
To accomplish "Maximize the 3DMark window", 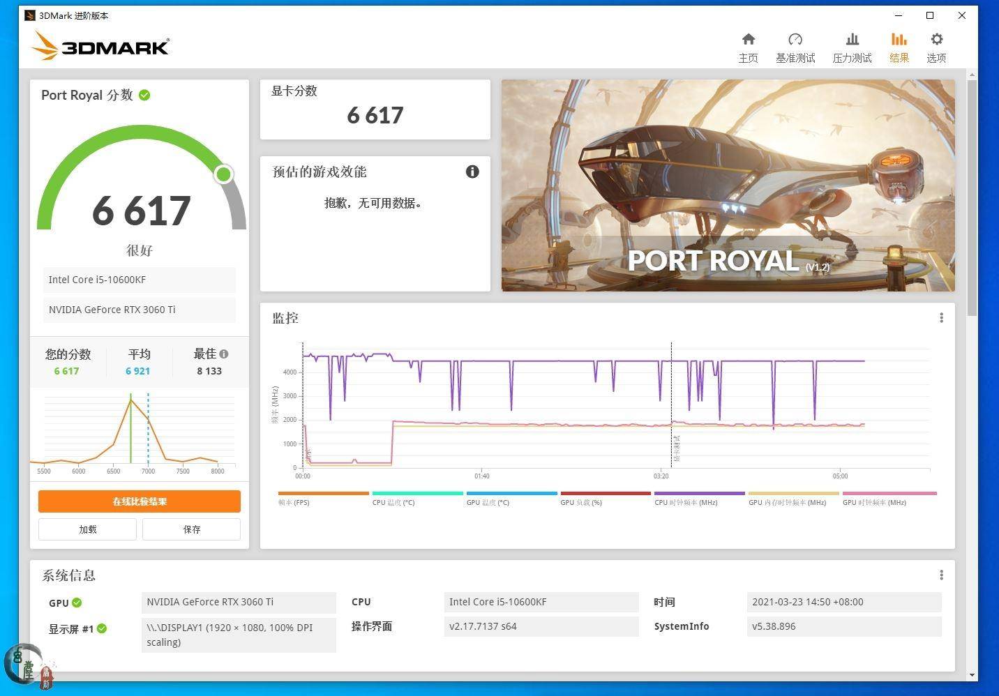I will click(930, 15).
